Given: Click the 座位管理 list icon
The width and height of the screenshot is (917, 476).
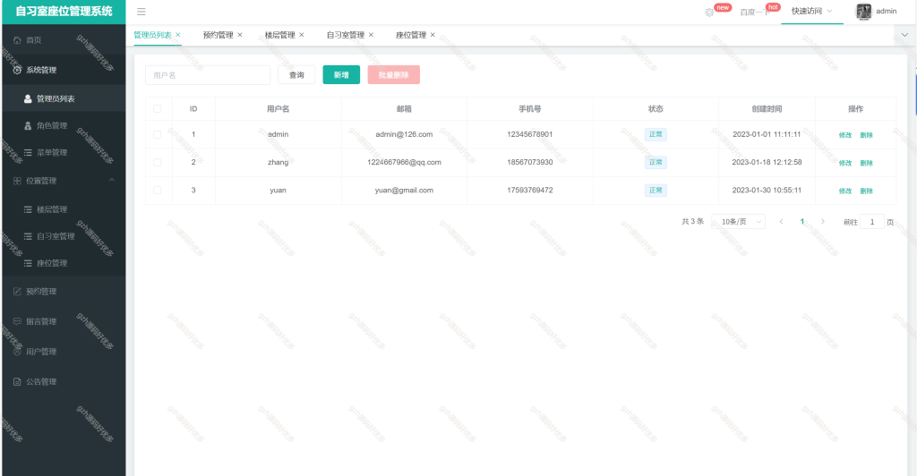Looking at the screenshot, I should point(28,263).
